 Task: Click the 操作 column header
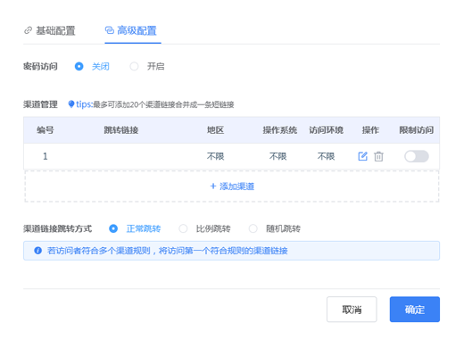point(370,130)
